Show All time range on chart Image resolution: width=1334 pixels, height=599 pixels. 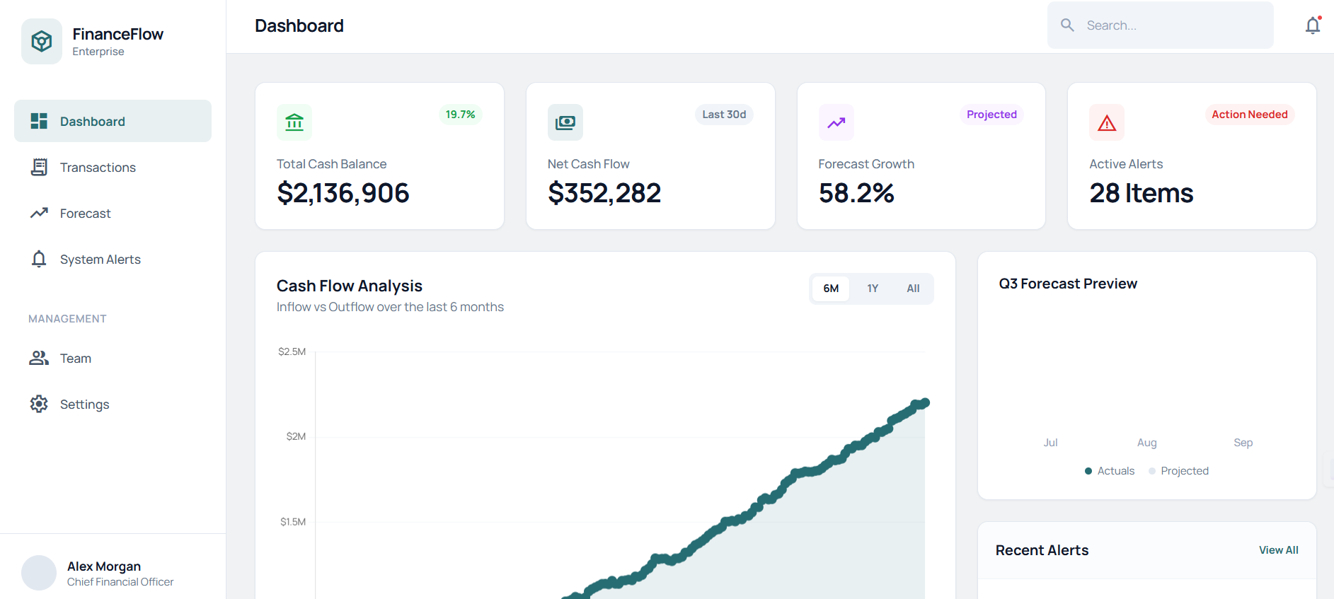point(913,289)
